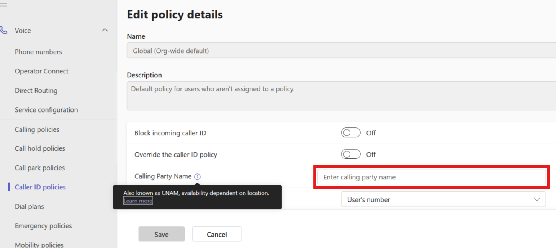Open Mobility policies
Image resolution: width=556 pixels, height=248 pixels.
39,245
